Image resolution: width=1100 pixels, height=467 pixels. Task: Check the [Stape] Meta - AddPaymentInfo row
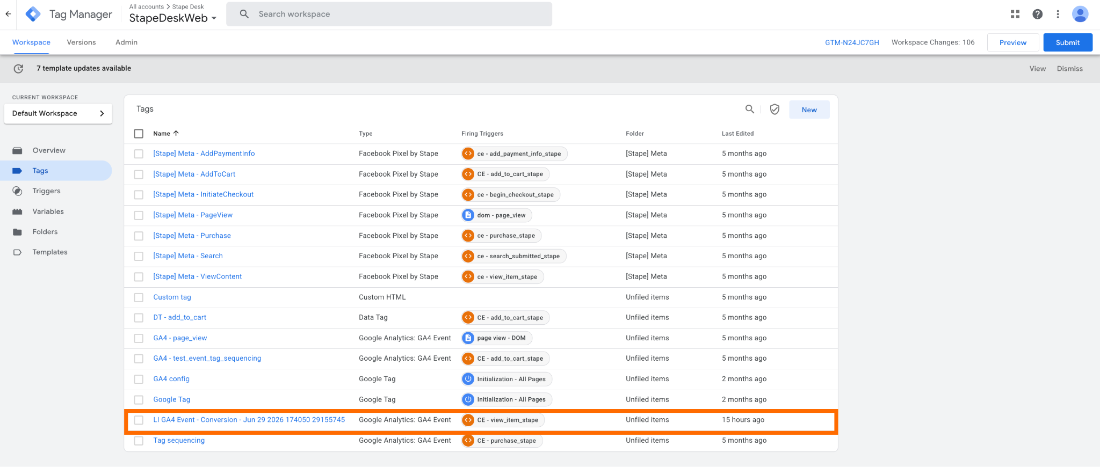tap(139, 154)
